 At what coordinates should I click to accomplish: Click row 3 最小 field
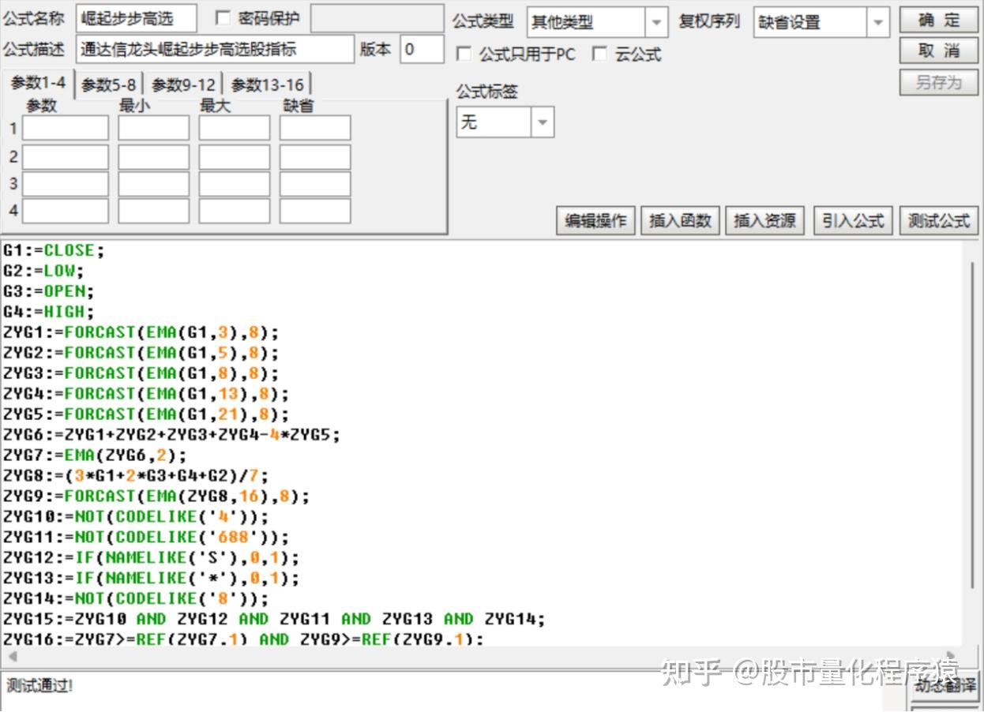click(154, 183)
